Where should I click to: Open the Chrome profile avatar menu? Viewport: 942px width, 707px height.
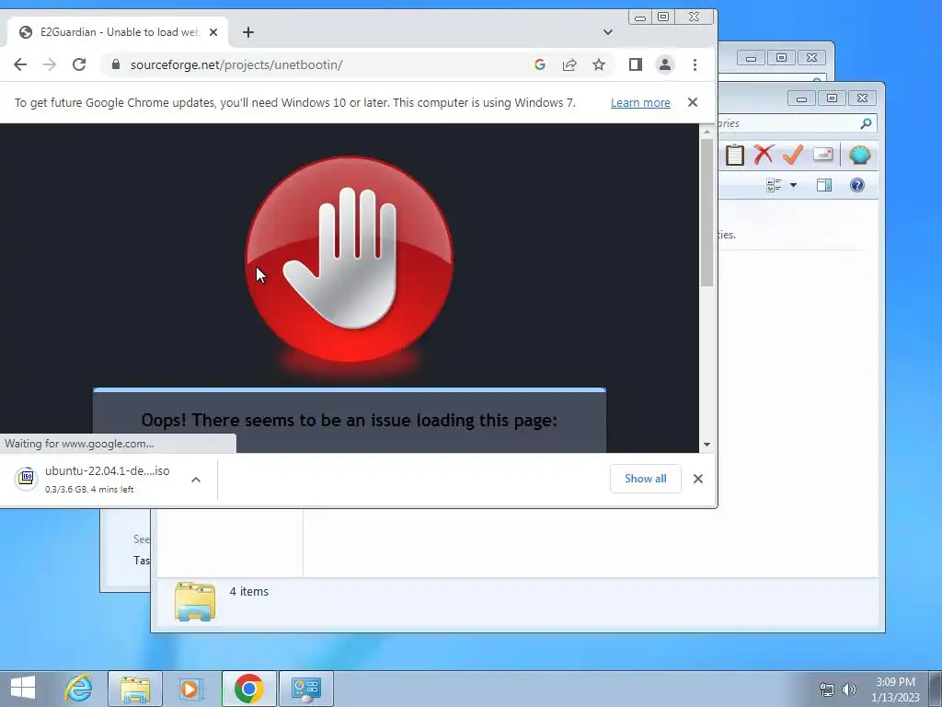pyautogui.click(x=664, y=65)
